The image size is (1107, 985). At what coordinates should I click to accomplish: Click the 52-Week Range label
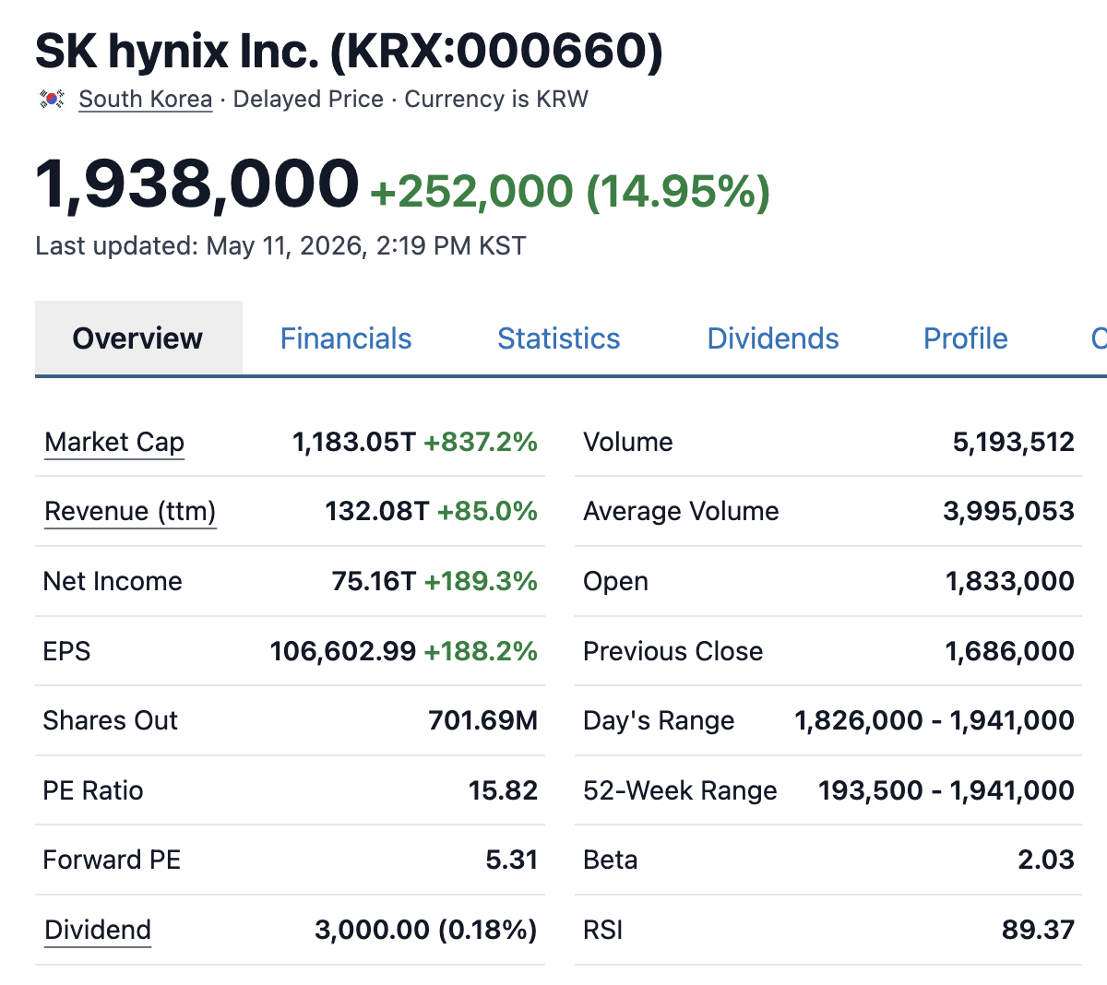(x=680, y=790)
